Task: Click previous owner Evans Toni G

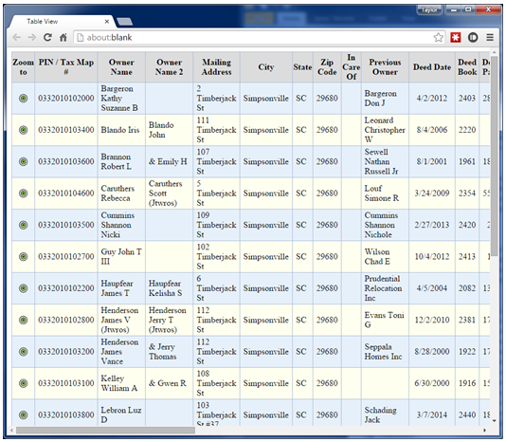Action: 385,320
